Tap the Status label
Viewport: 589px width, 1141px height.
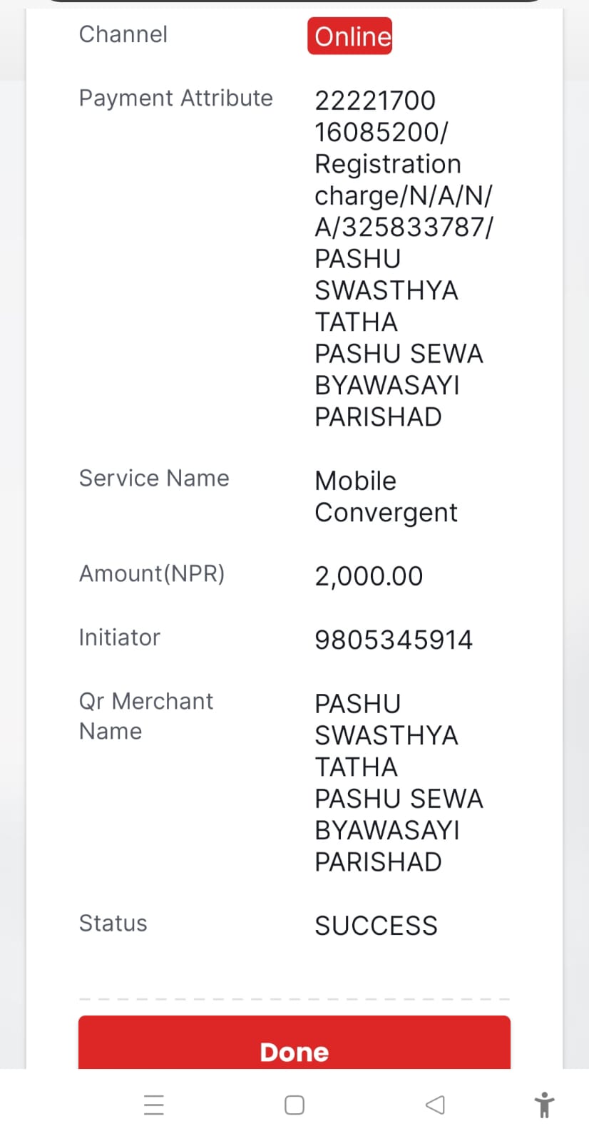pyautogui.click(x=113, y=923)
